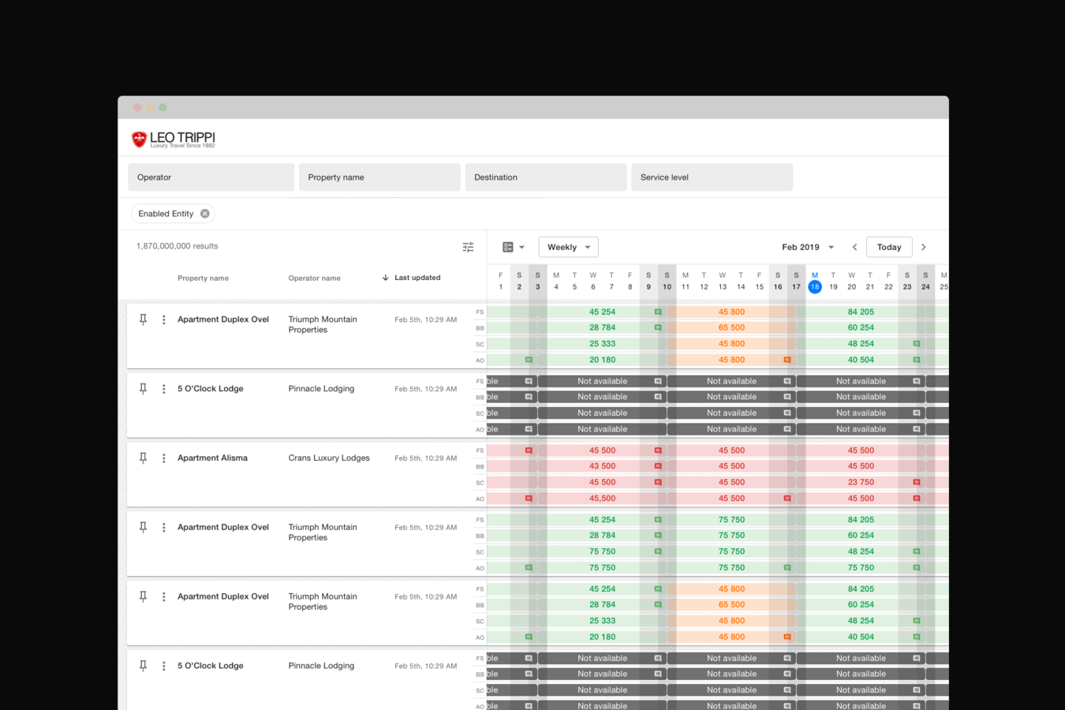Sort by the Last updated column
This screenshot has height=710, width=1065.
[417, 278]
